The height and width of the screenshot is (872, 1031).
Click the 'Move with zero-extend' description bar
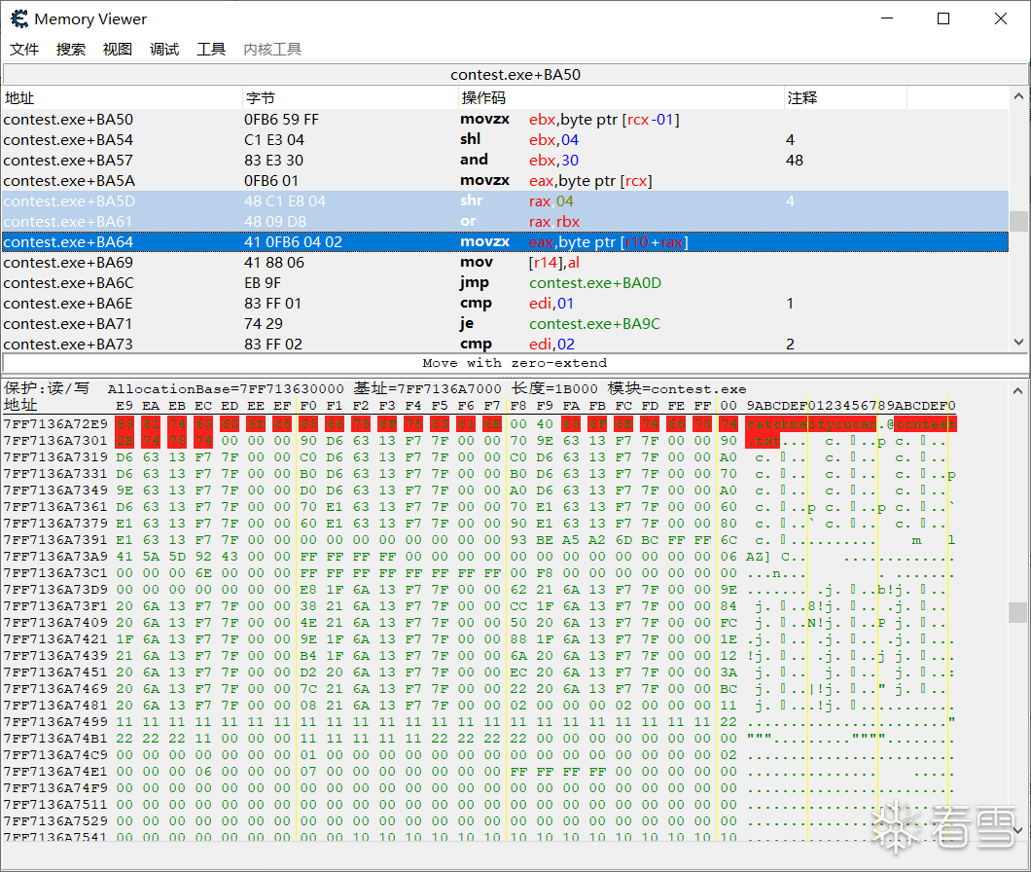coord(515,363)
